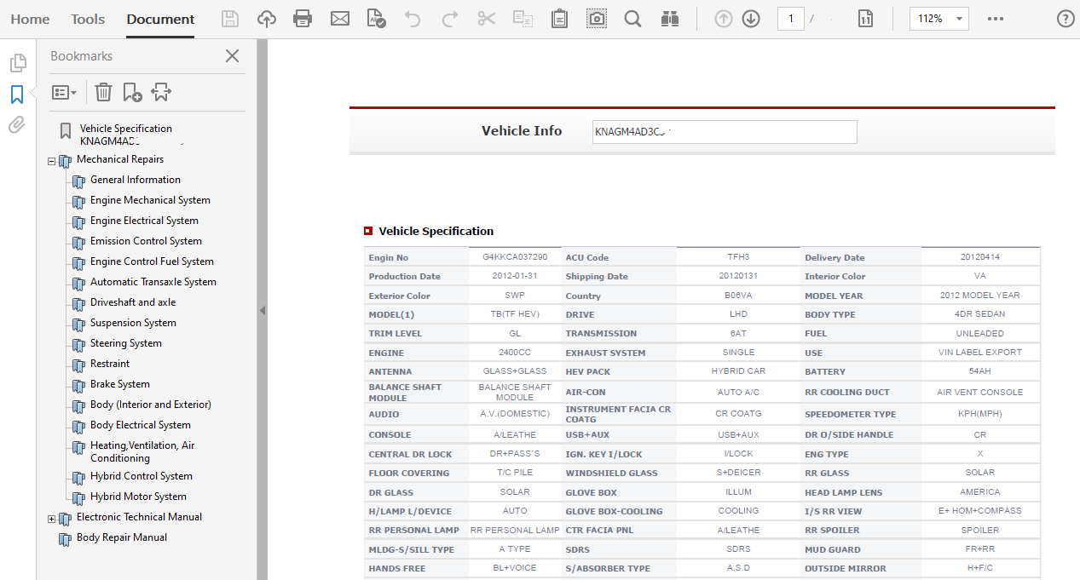1080x580 pixels.
Task: Collapse the Mechanical Repairs bookmark
Action: (51, 159)
